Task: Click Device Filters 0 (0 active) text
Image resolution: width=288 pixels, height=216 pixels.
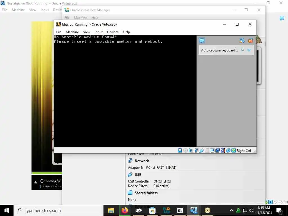Action: pos(149,186)
